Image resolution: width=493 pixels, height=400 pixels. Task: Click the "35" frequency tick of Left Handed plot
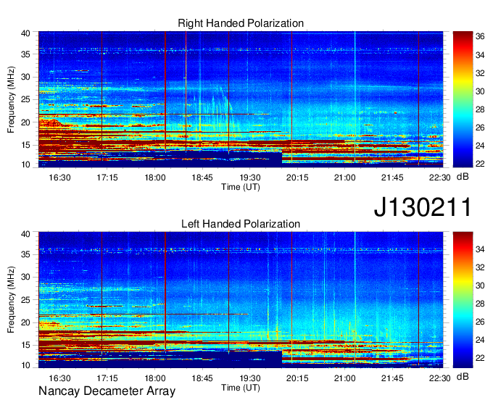25,254
